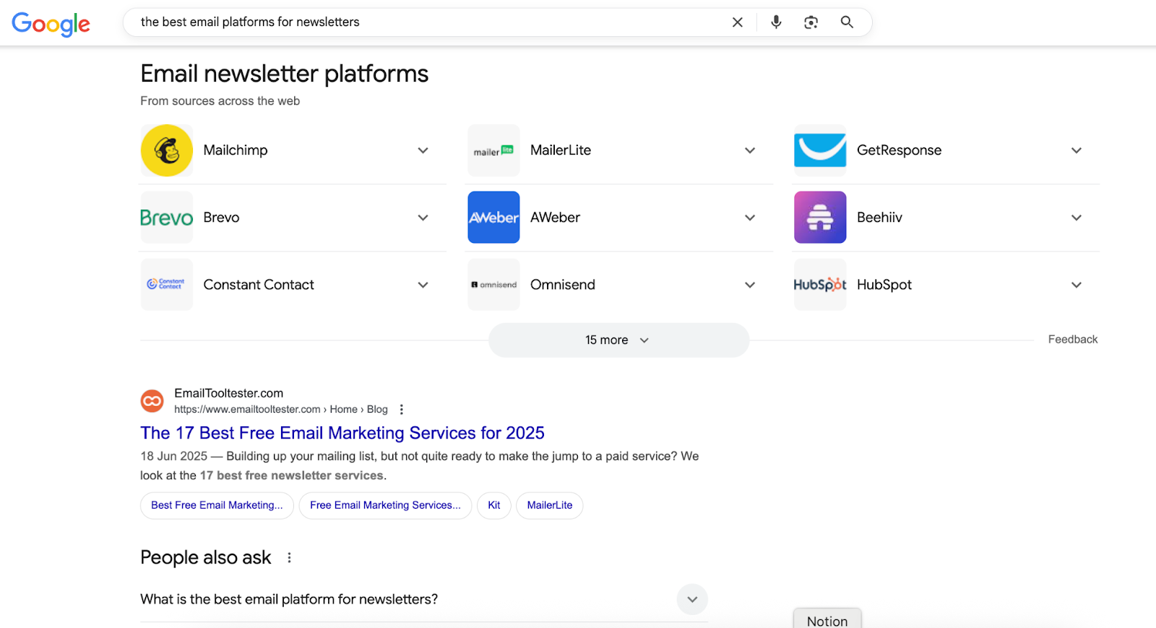
Task: Click the HubSpot logo icon
Action: click(x=820, y=285)
